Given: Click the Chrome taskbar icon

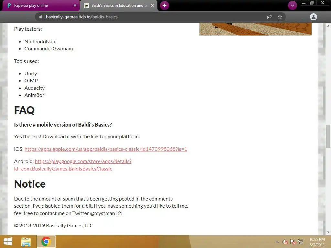Looking at the screenshot, I should click(x=46, y=242).
